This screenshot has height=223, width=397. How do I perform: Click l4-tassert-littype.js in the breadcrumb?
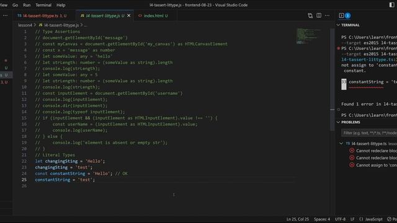click(61, 25)
